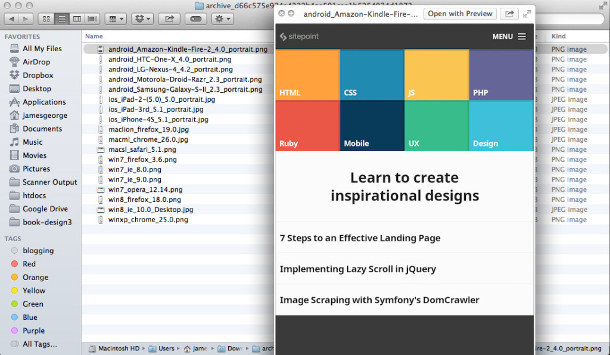Toggle the oval switch button in the toolbar
The width and height of the screenshot is (610, 355).
pos(196,18)
